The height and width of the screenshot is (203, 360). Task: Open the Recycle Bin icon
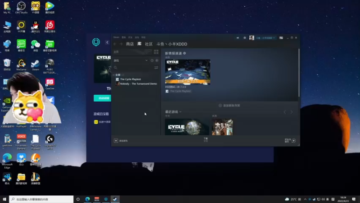pyautogui.click(x=7, y=65)
